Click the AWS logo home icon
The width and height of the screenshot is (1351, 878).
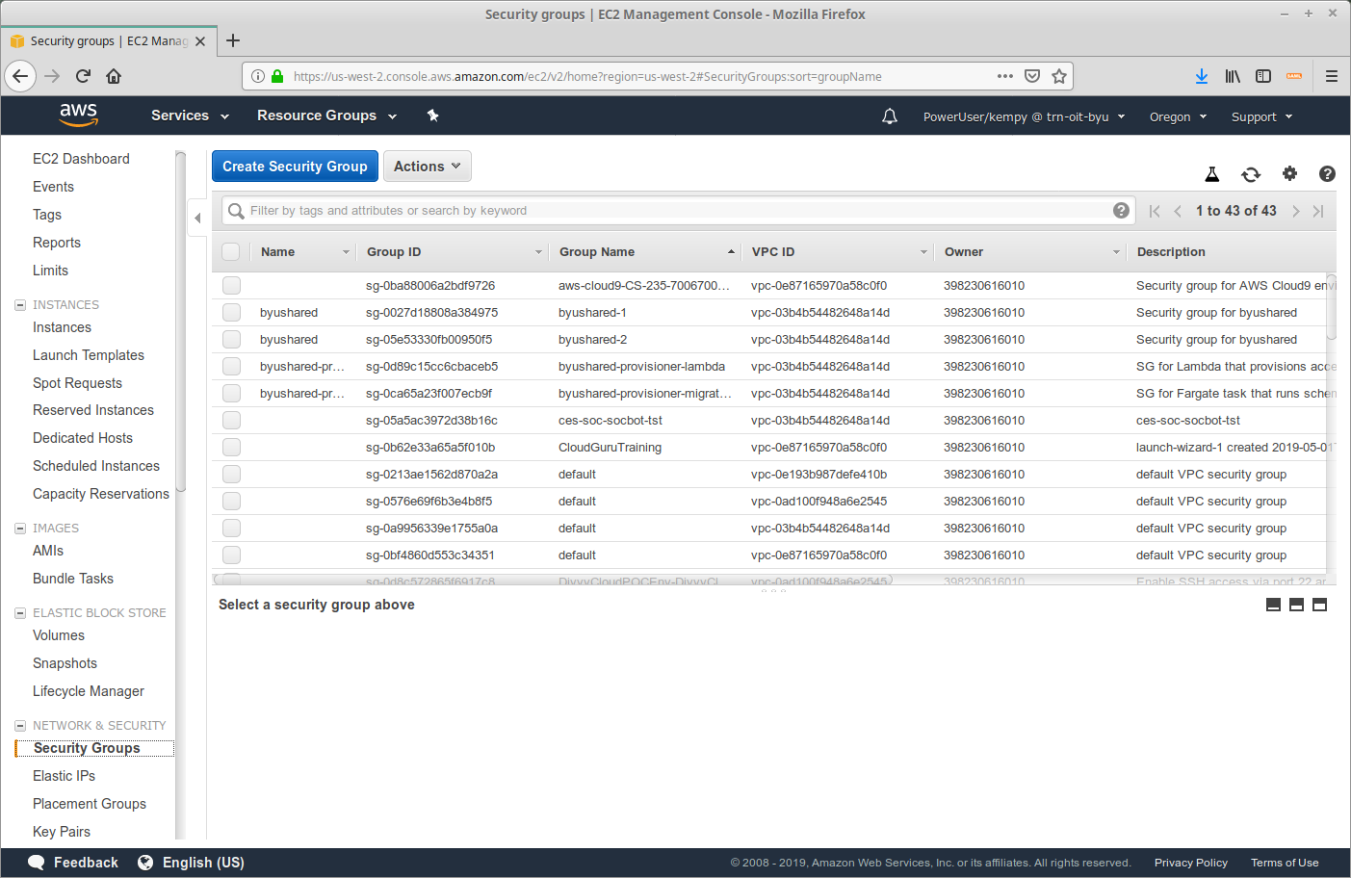pyautogui.click(x=78, y=115)
